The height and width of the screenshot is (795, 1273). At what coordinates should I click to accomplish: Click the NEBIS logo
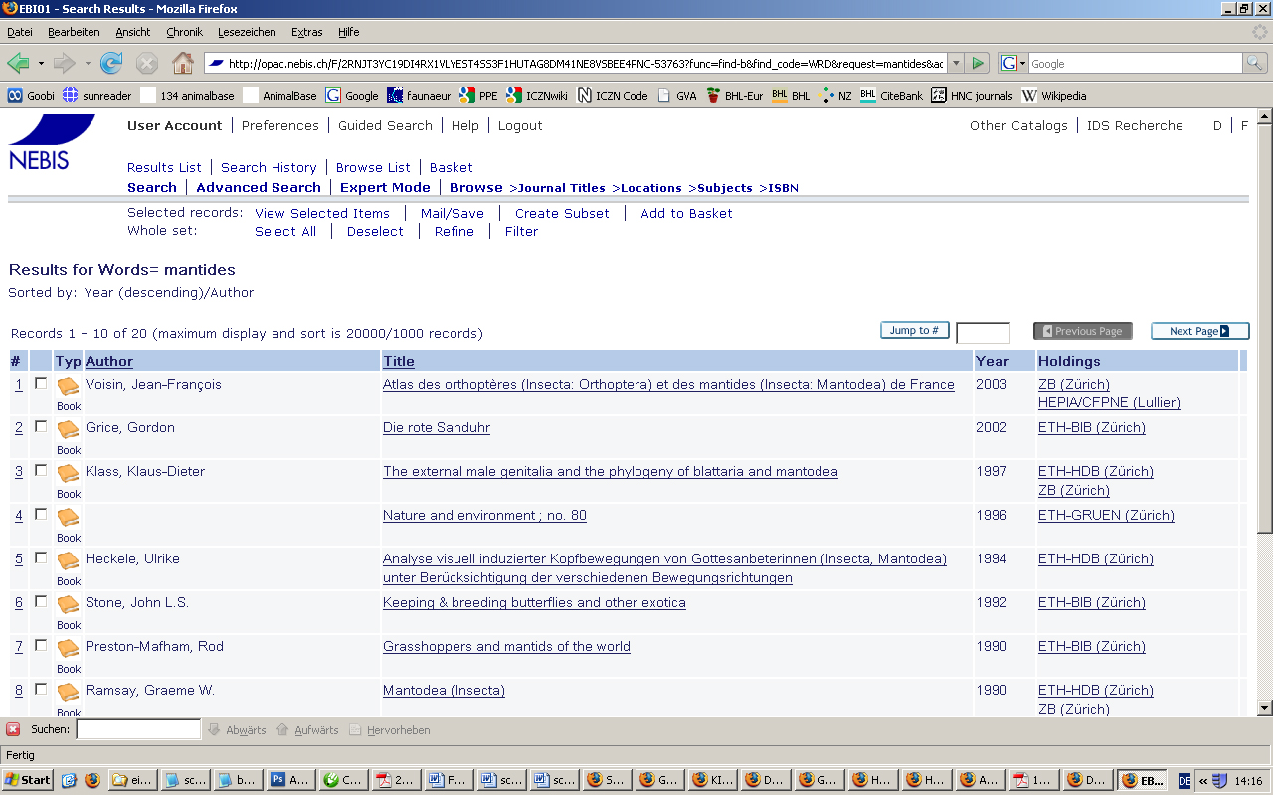[x=50, y=141]
